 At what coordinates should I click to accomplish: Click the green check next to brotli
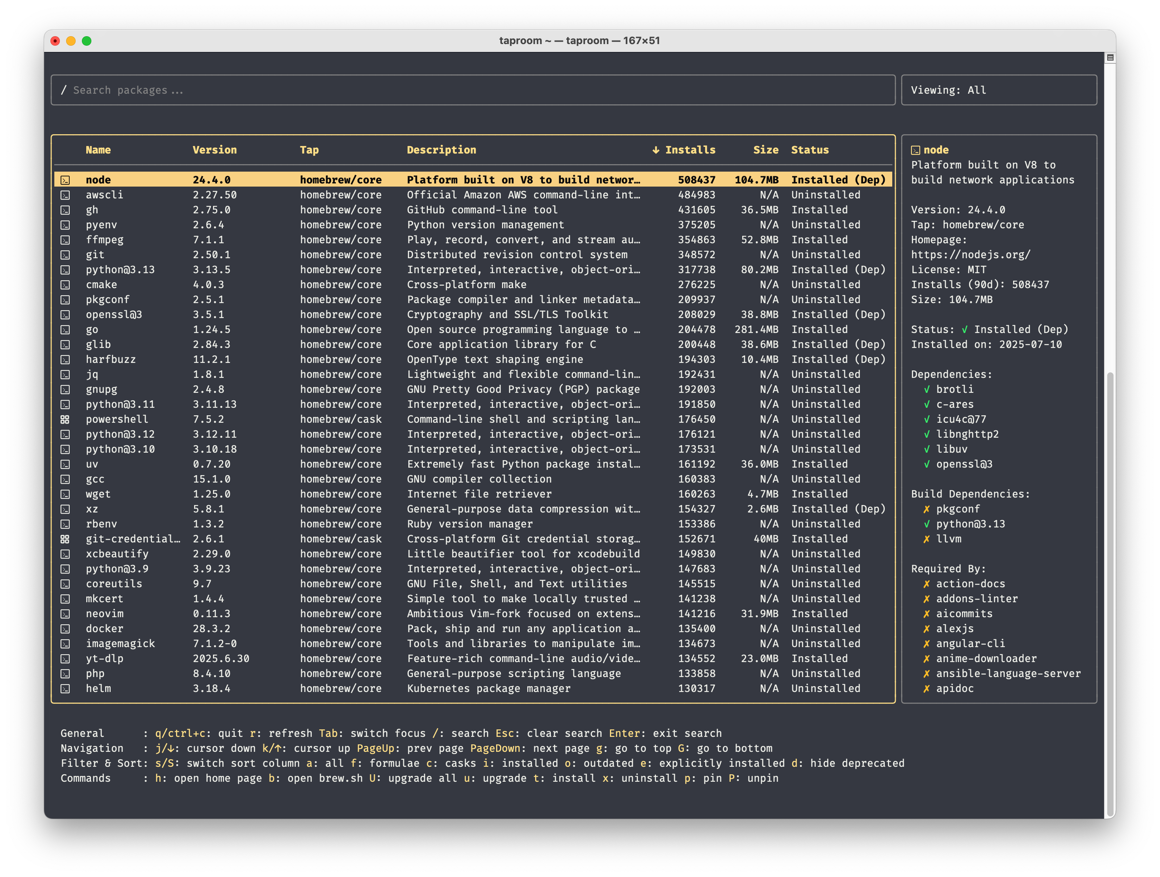[x=927, y=389]
